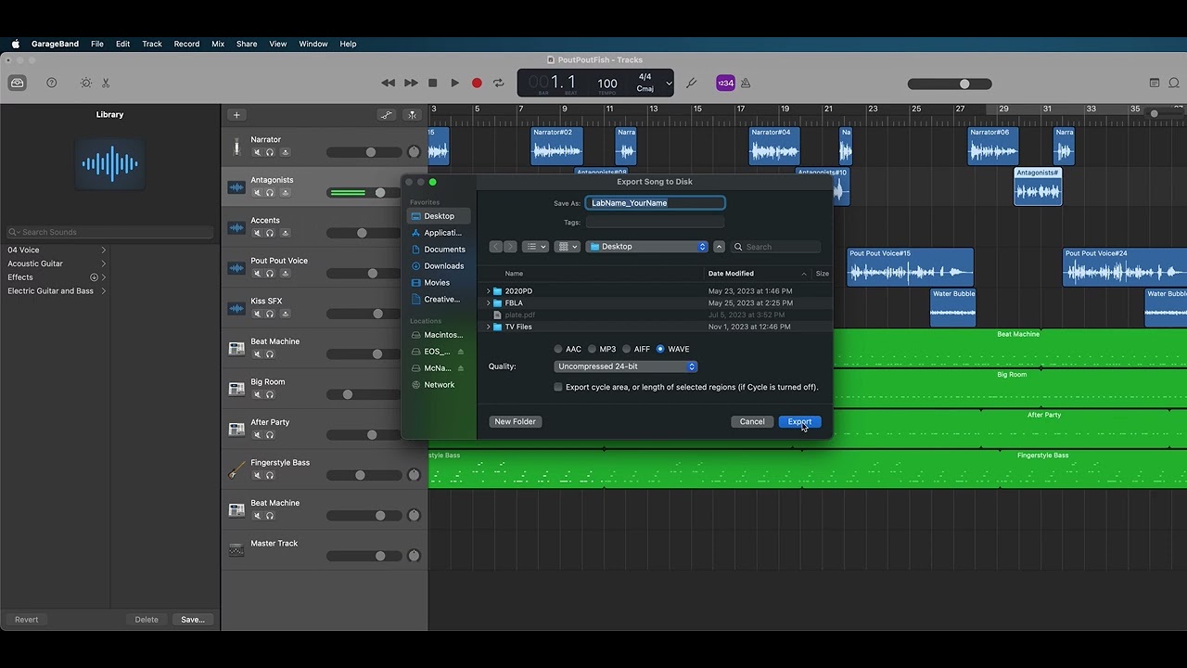Toggle the Metronome icon
This screenshot has height=668, width=1187.
(746, 83)
